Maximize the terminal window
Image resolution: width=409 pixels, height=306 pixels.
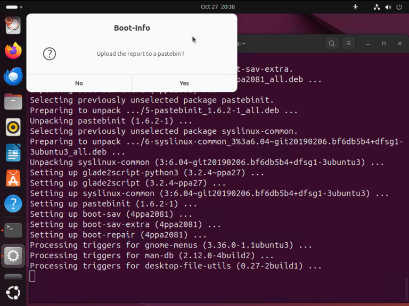click(x=383, y=44)
